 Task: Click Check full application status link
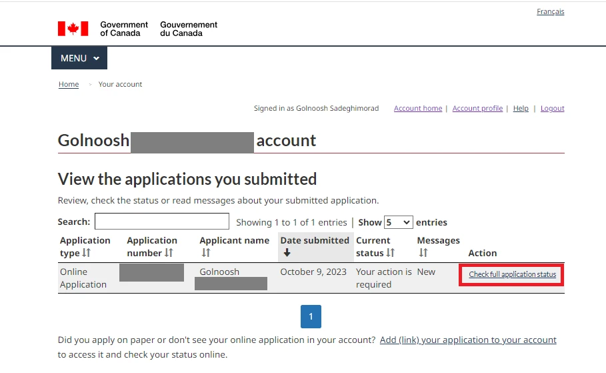click(x=512, y=275)
